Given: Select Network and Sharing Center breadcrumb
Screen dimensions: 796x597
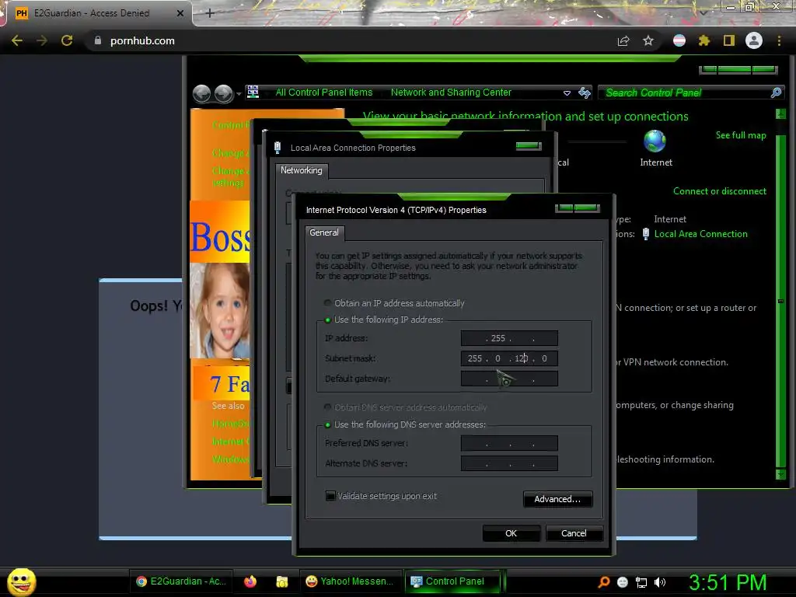Looking at the screenshot, I should click(x=451, y=93).
